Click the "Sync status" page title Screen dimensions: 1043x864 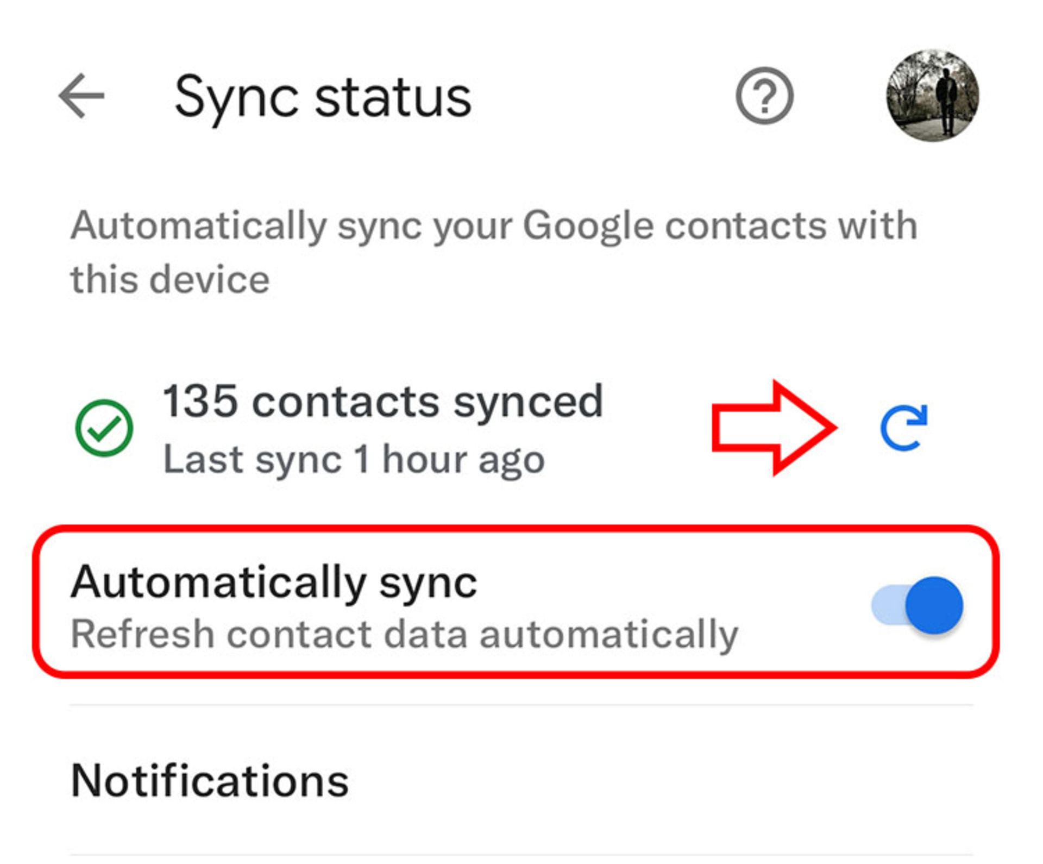point(323,97)
